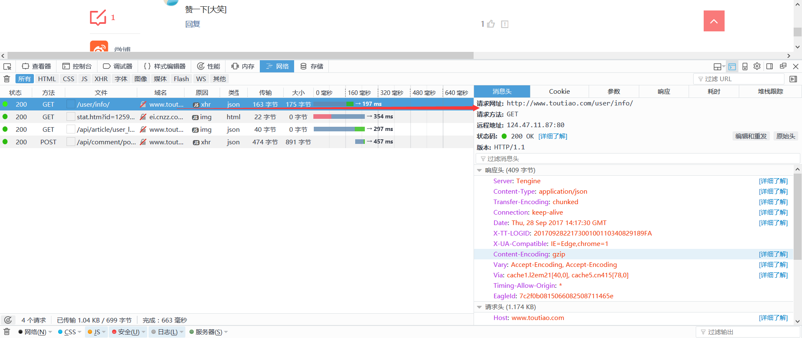The image size is (802, 338).
Task: Click the horizontal page scrollbar thumb
Action: [241, 56]
